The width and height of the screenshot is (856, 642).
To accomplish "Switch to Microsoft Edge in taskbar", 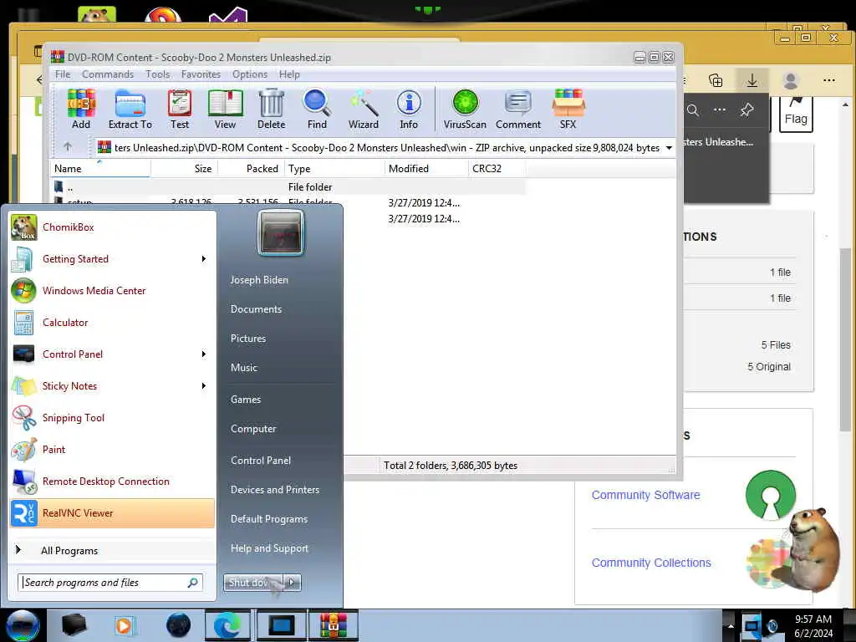I will click(x=227, y=625).
